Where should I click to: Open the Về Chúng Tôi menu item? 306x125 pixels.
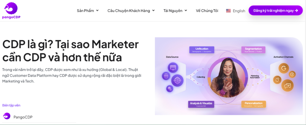pyautogui.click(x=207, y=11)
